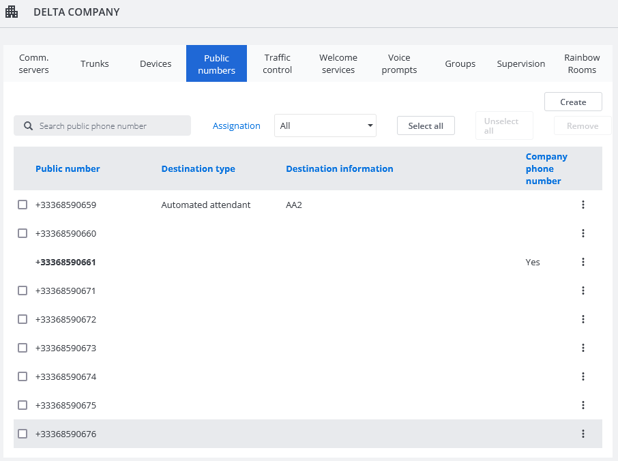
Task: Sort by Destination type column header
Action: click(198, 168)
